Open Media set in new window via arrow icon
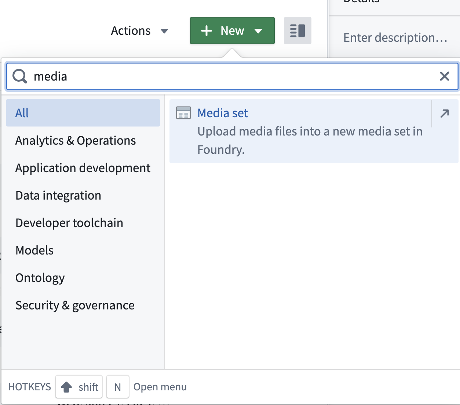The image size is (460, 405). pyautogui.click(x=444, y=114)
